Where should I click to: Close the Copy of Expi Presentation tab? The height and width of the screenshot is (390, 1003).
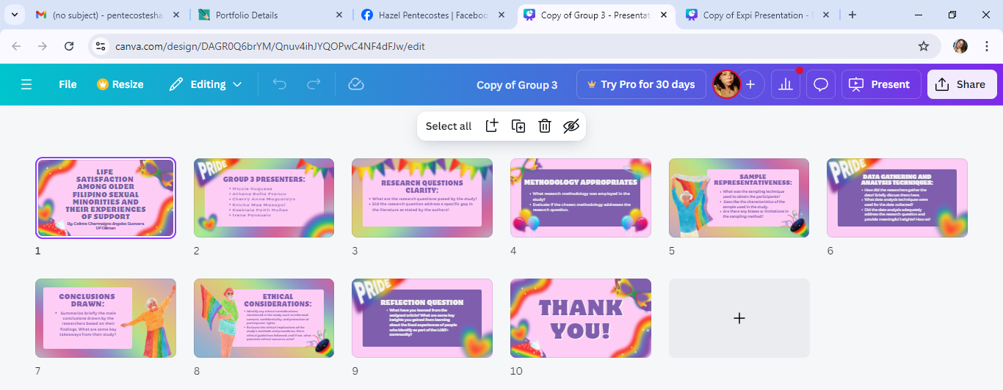tap(826, 15)
